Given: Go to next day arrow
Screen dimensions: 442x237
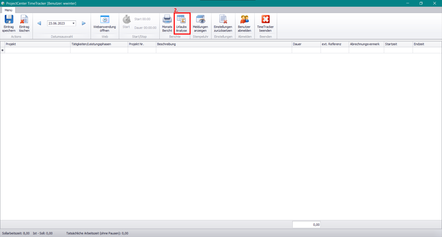Looking at the screenshot, I should 84,23.
